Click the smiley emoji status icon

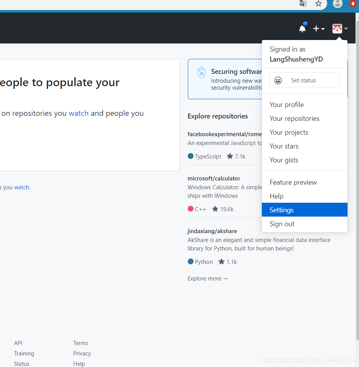point(278,80)
